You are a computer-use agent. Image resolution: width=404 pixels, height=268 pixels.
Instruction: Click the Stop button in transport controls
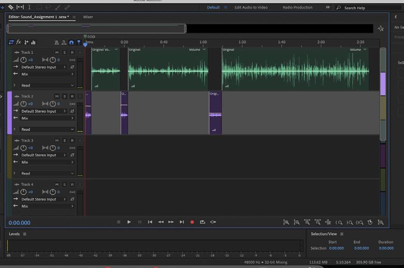119,222
